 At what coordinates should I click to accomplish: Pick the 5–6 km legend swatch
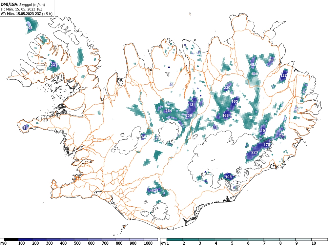pos(239,239)
